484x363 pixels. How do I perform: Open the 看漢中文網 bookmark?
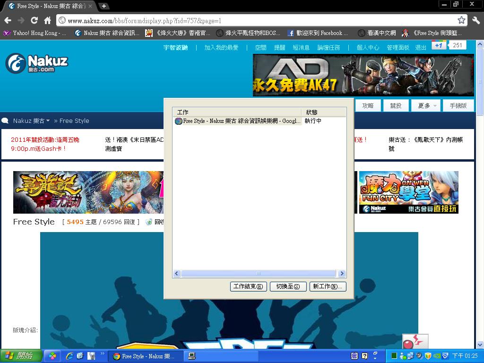(377, 33)
